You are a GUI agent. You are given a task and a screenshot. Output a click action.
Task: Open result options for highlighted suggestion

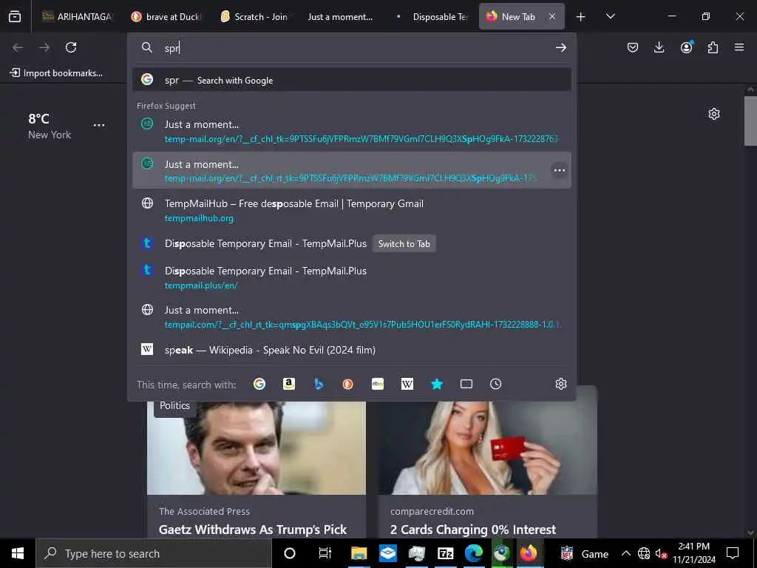pos(559,170)
